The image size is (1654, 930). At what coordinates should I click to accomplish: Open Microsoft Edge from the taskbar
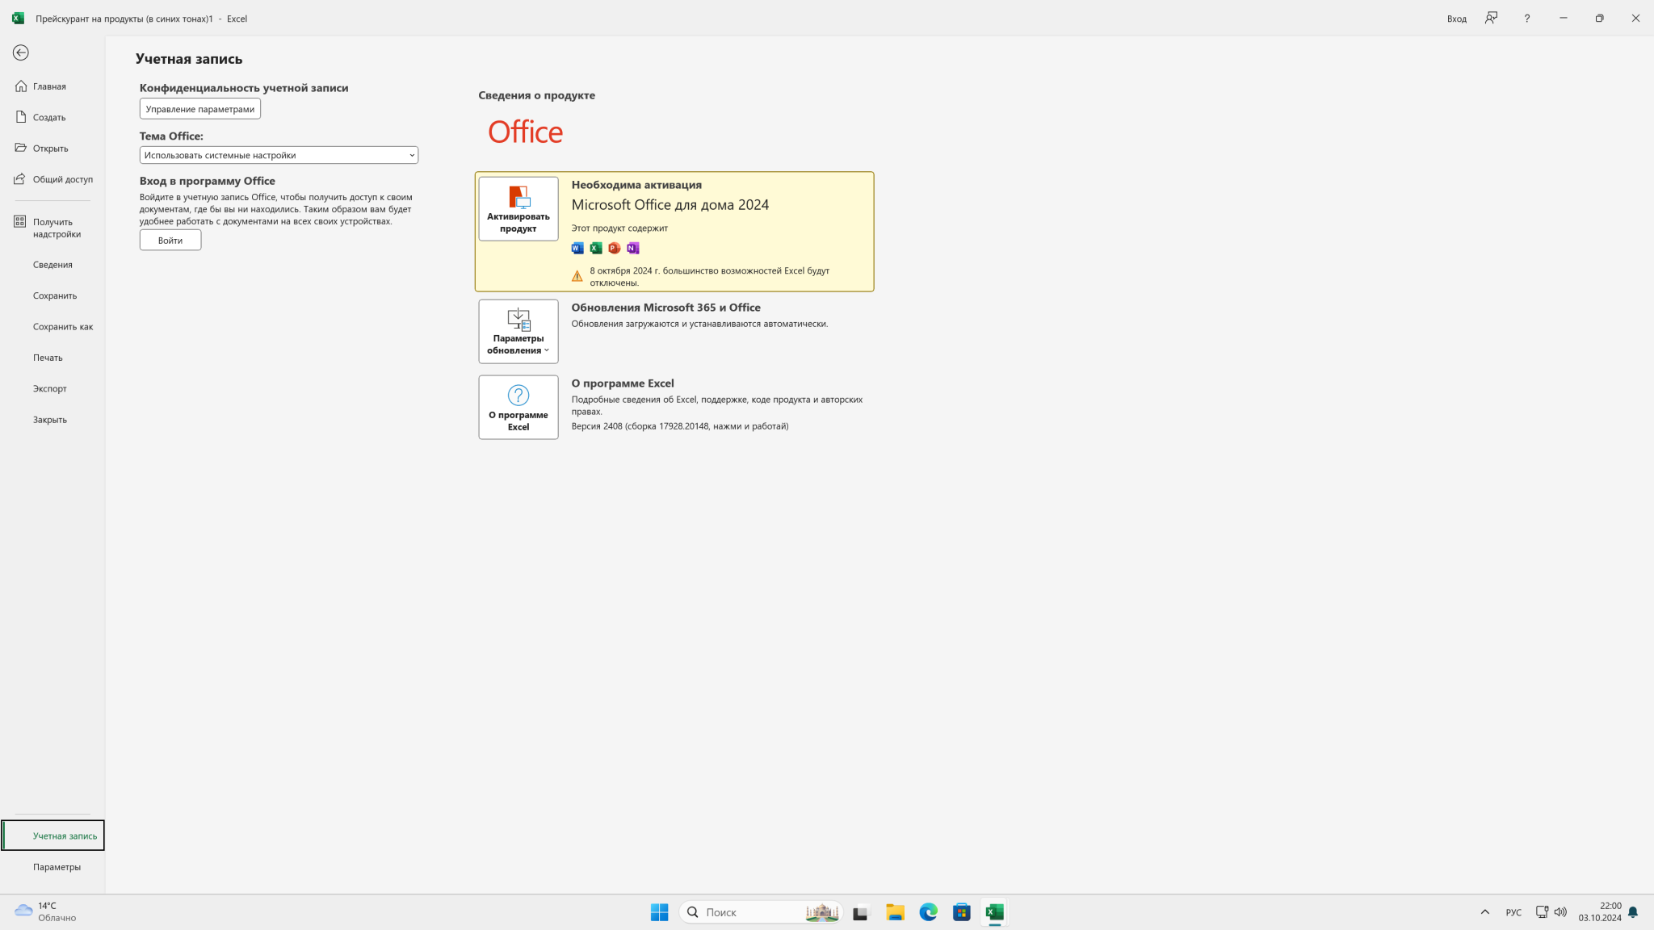point(928,912)
